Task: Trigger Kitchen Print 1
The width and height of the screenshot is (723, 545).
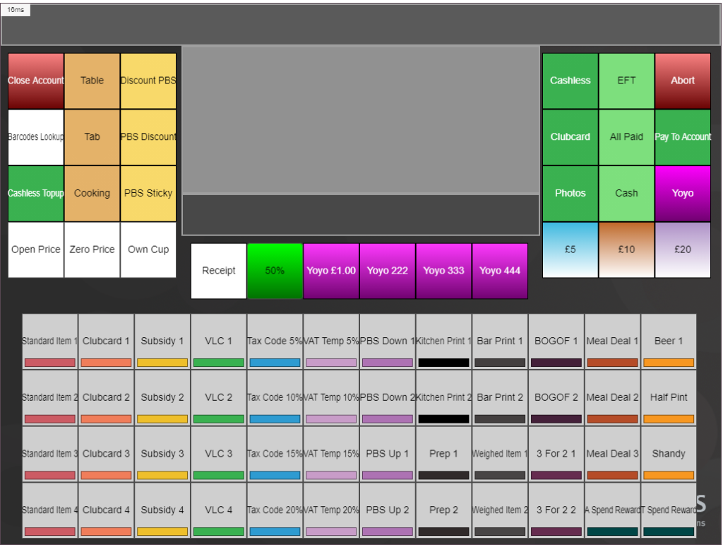Action: click(443, 341)
